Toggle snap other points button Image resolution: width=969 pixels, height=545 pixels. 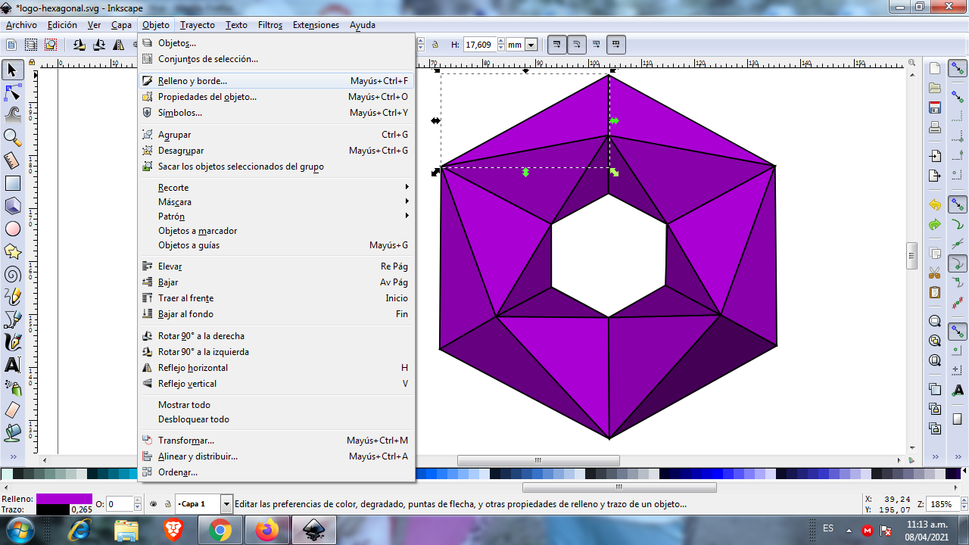coord(958,332)
